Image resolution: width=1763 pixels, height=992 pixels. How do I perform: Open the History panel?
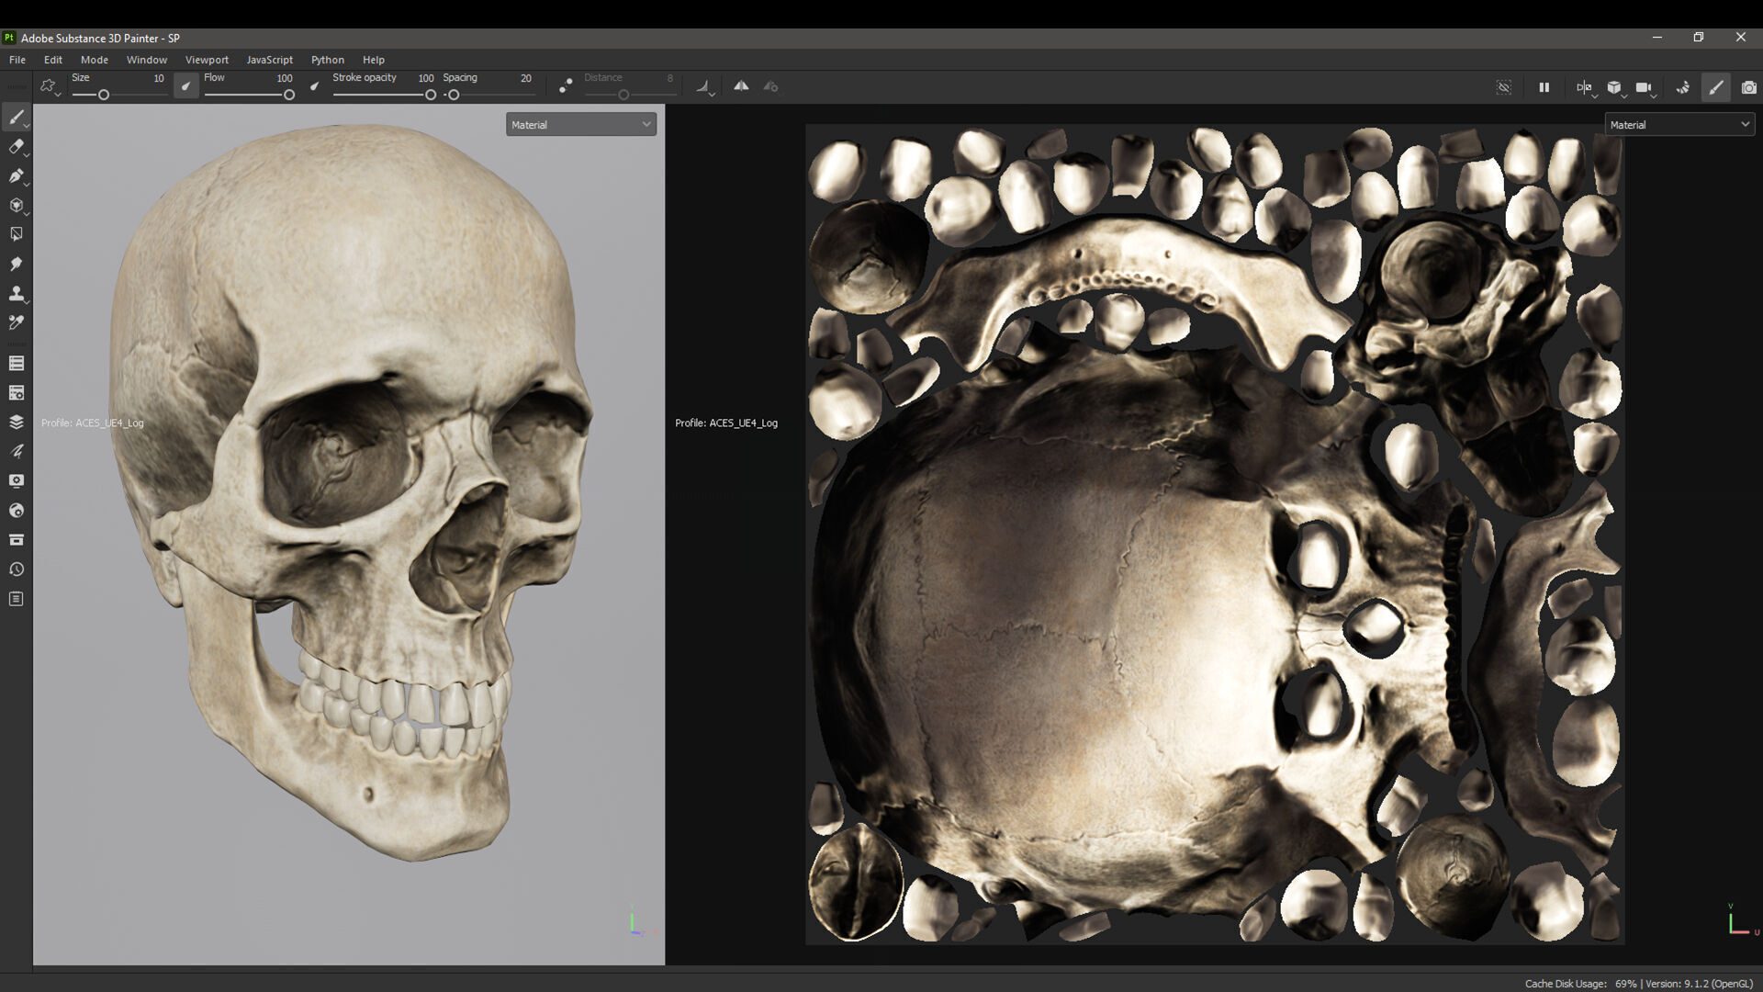(x=16, y=569)
